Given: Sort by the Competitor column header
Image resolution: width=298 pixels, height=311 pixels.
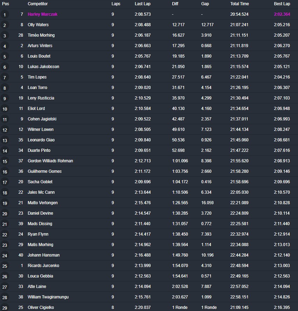Looking at the screenshot, I should [x=38, y=4].
